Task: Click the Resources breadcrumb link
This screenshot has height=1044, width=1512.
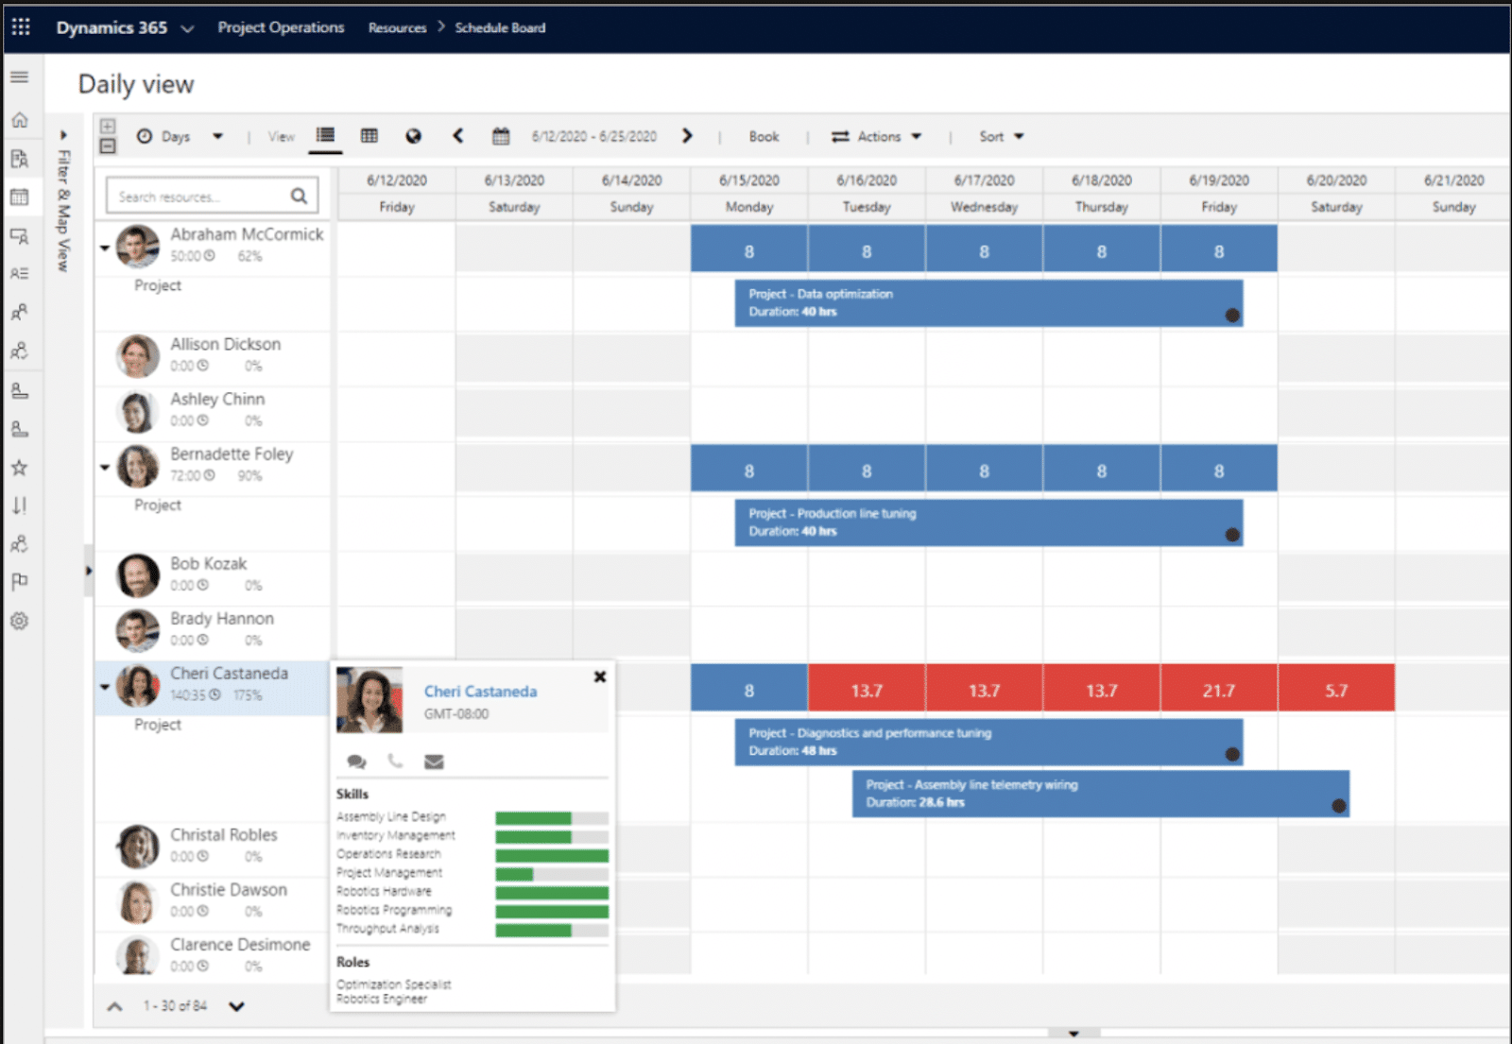Action: tap(396, 27)
